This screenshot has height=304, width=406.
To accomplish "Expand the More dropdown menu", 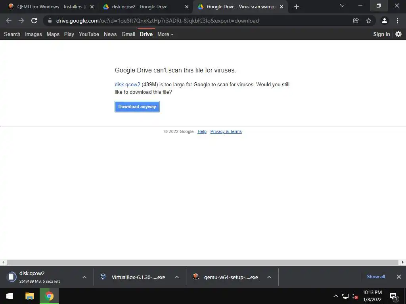I will point(165,34).
